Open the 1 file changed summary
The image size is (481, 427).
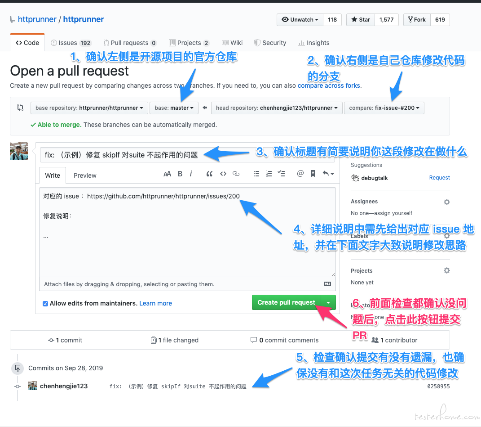coord(175,340)
